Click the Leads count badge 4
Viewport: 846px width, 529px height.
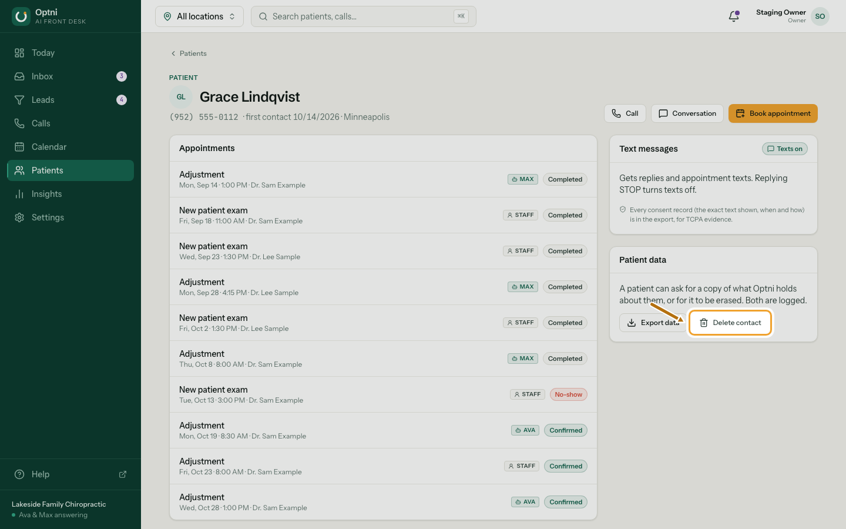click(x=122, y=100)
